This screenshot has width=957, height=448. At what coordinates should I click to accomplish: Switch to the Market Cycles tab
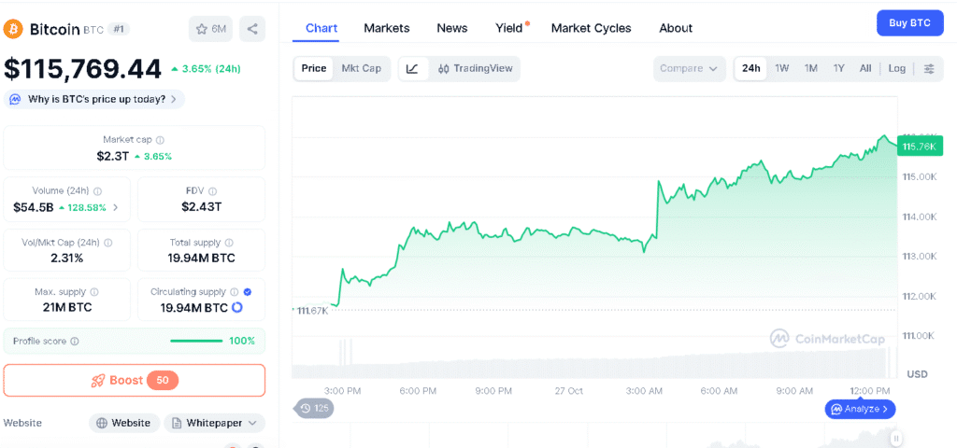(591, 28)
